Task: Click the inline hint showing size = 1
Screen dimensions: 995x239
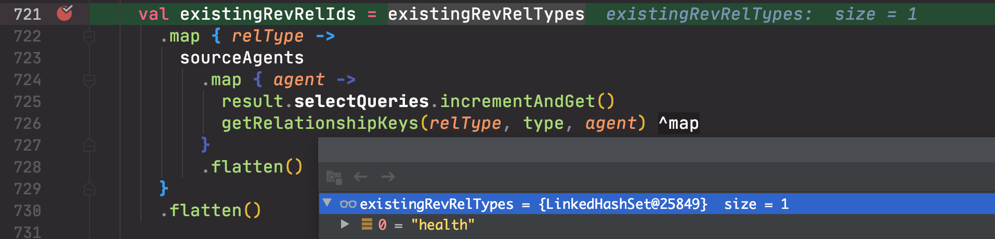Action: [x=875, y=15]
